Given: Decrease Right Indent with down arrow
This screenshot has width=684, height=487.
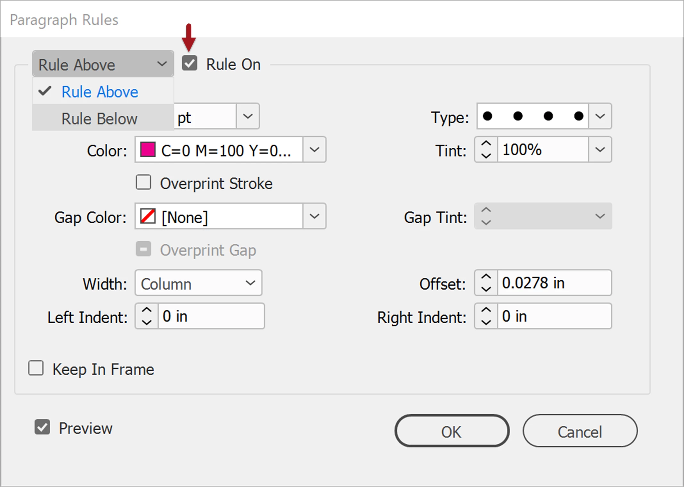Looking at the screenshot, I should (486, 322).
